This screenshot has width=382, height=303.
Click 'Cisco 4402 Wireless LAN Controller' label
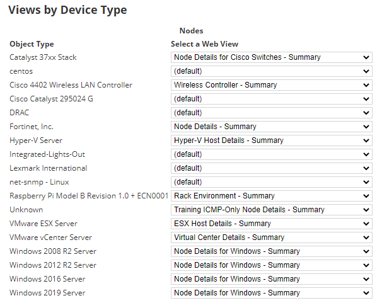(71, 85)
